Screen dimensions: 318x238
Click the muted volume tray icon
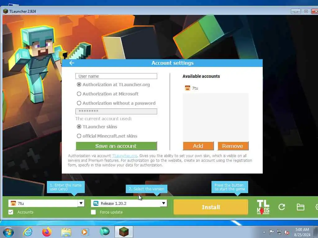(287, 232)
